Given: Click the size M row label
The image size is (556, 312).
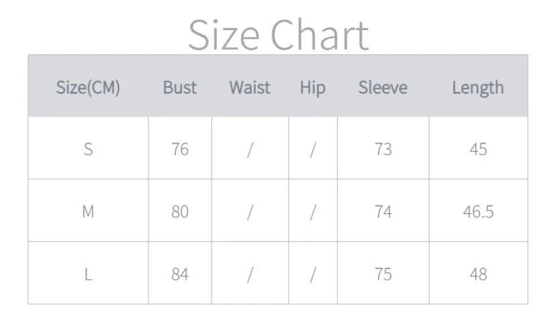Looking at the screenshot, I should coord(88,211).
